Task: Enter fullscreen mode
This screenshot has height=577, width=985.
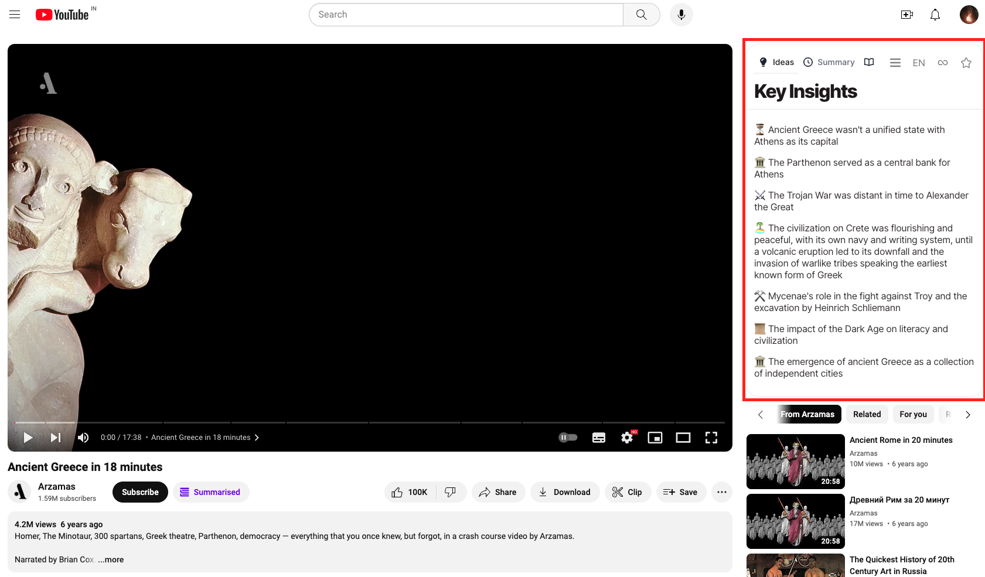Action: 711,437
